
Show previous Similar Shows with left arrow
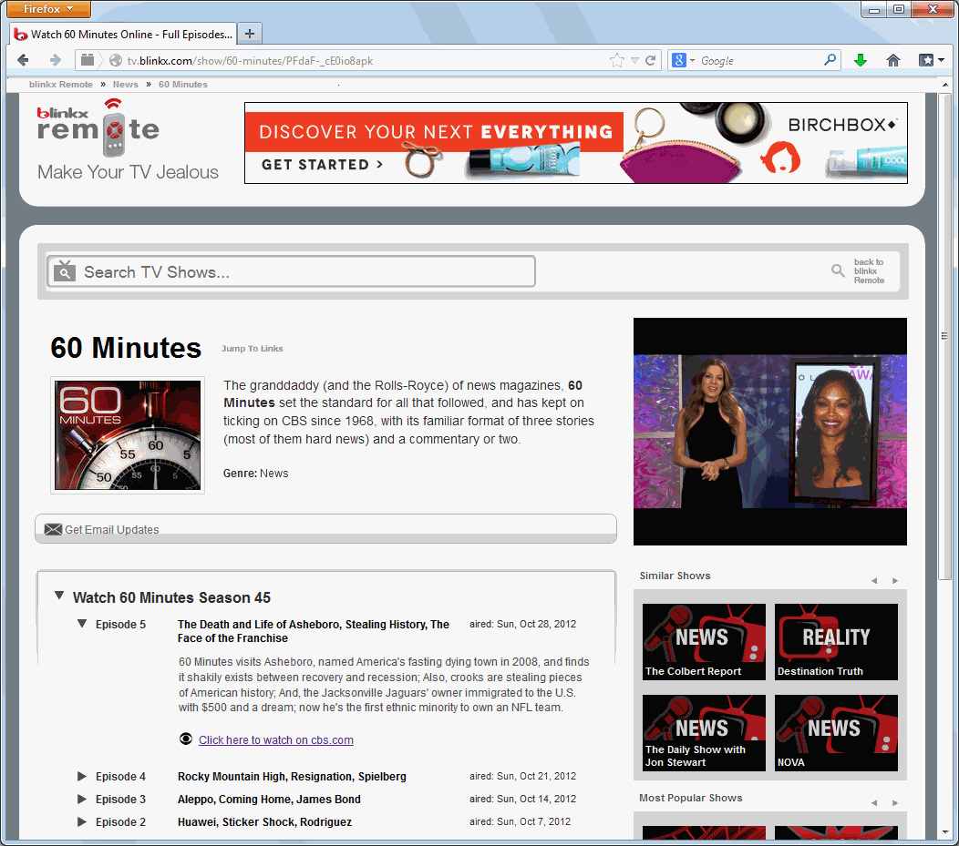(x=874, y=580)
